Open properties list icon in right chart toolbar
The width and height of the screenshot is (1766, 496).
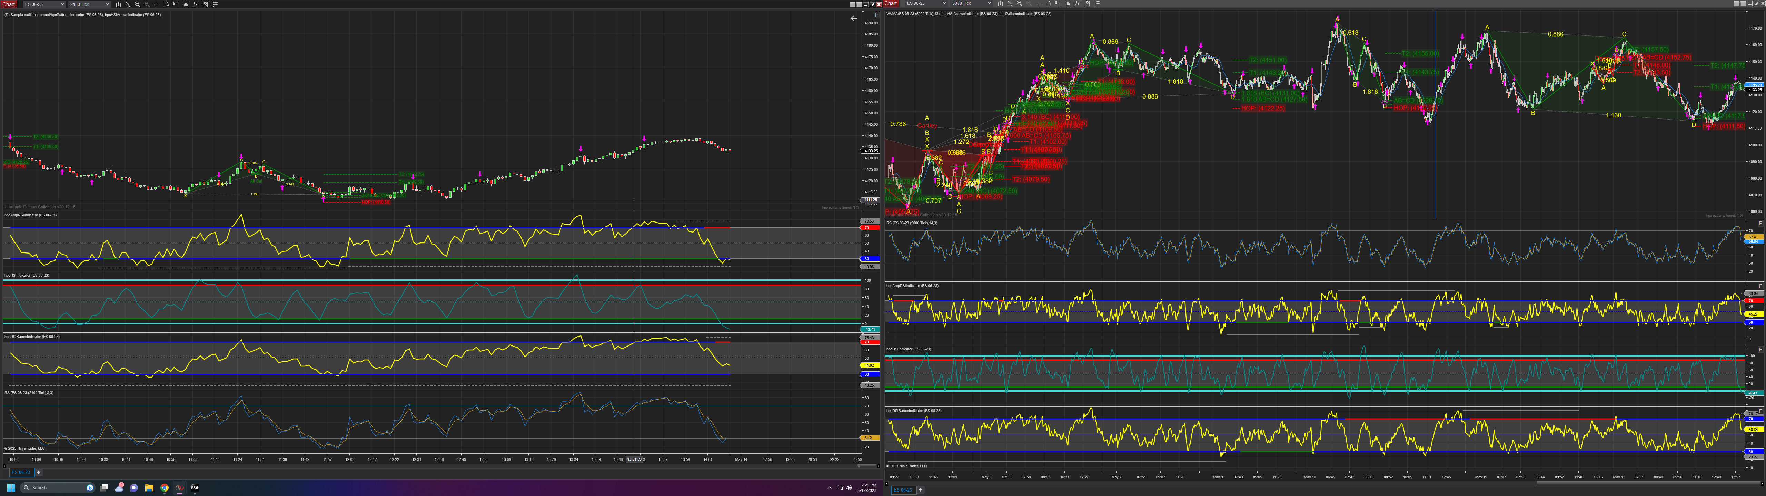point(1097,3)
